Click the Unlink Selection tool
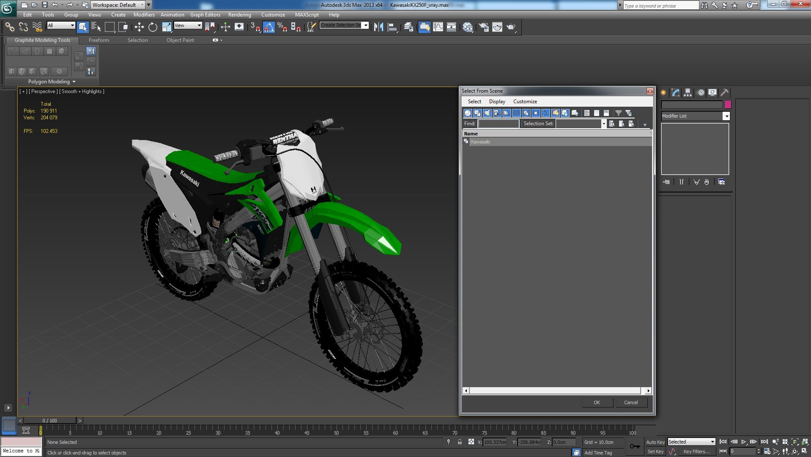 (x=23, y=27)
